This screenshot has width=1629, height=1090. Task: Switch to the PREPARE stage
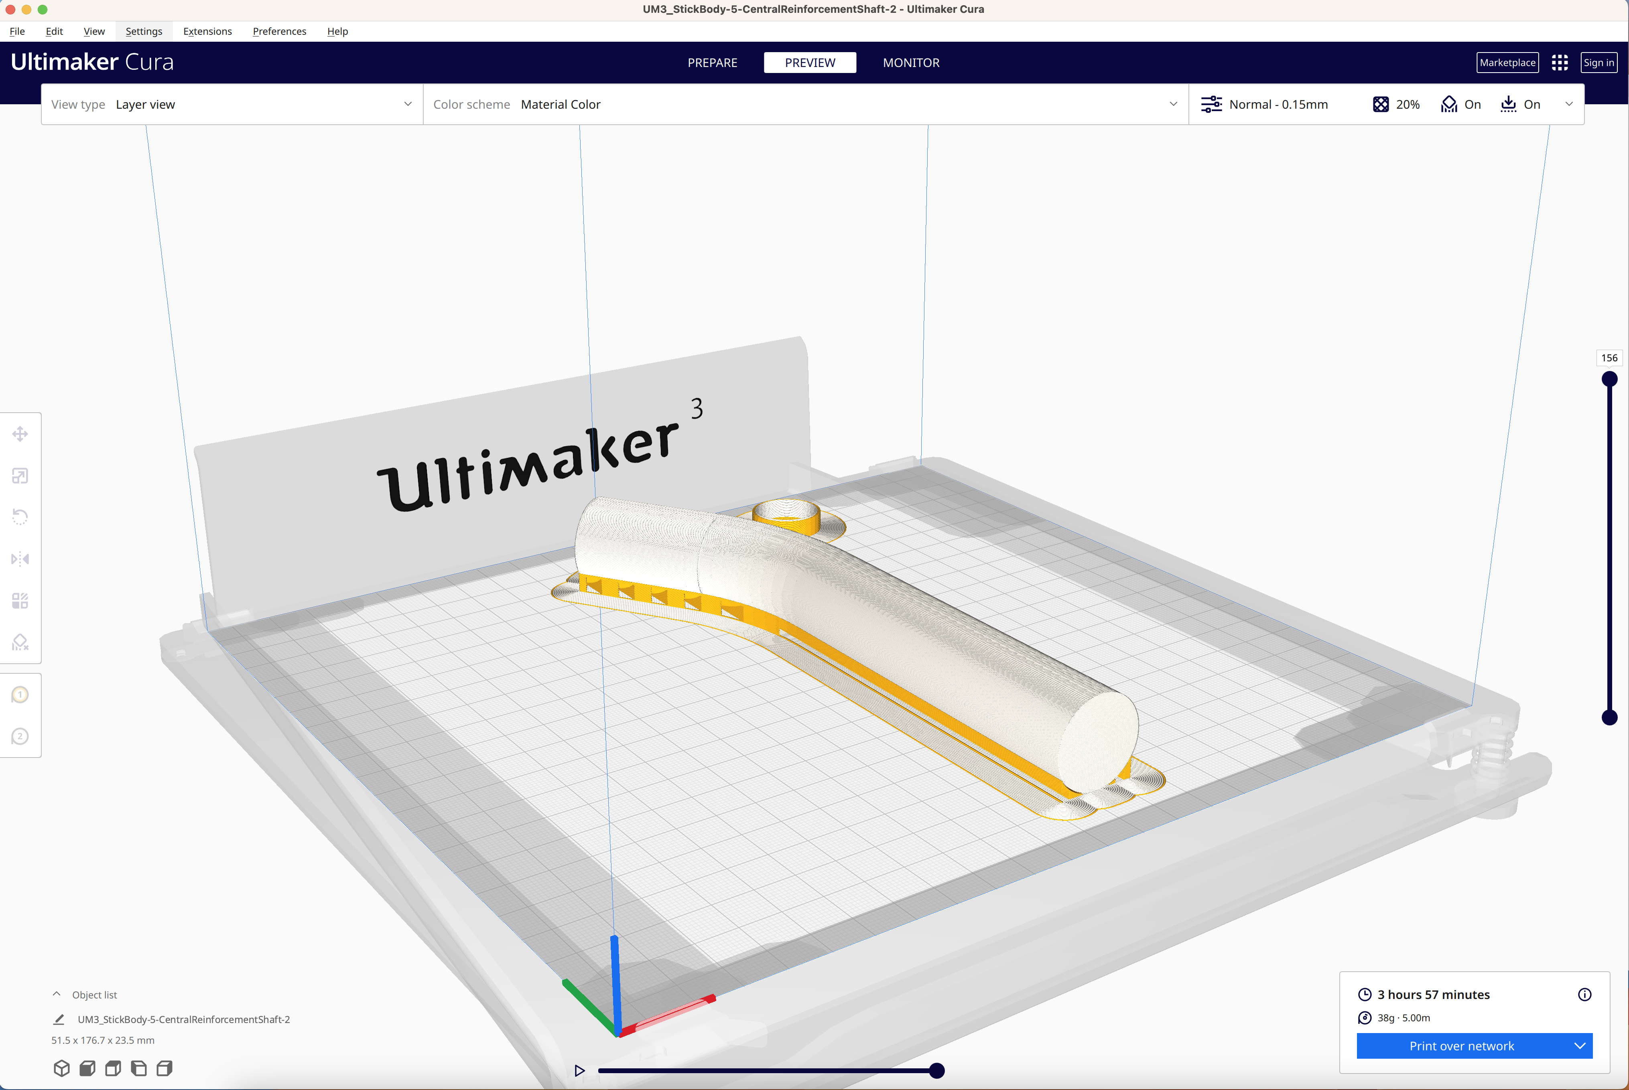click(x=712, y=63)
